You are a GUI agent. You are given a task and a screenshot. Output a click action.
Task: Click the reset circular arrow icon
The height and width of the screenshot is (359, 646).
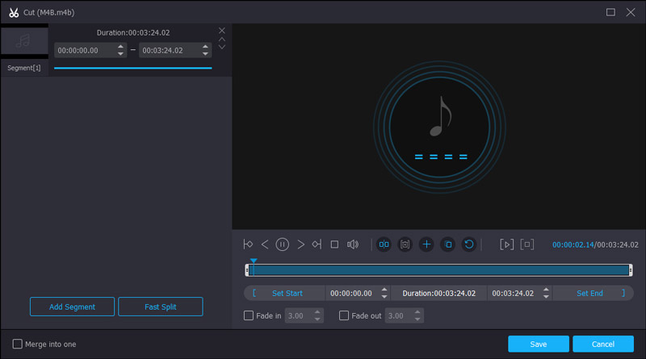click(468, 244)
